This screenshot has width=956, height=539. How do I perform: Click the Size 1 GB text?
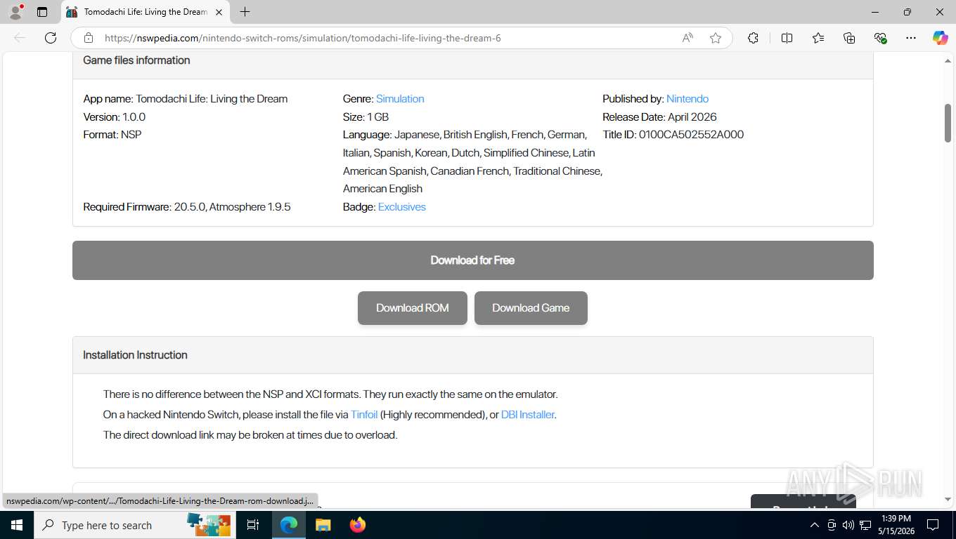pos(366,117)
